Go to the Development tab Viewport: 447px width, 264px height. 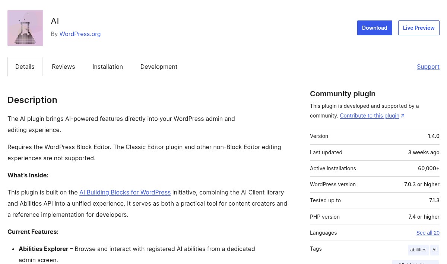(x=159, y=67)
